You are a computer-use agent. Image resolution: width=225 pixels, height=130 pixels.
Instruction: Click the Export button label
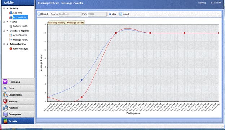pos(126,14)
